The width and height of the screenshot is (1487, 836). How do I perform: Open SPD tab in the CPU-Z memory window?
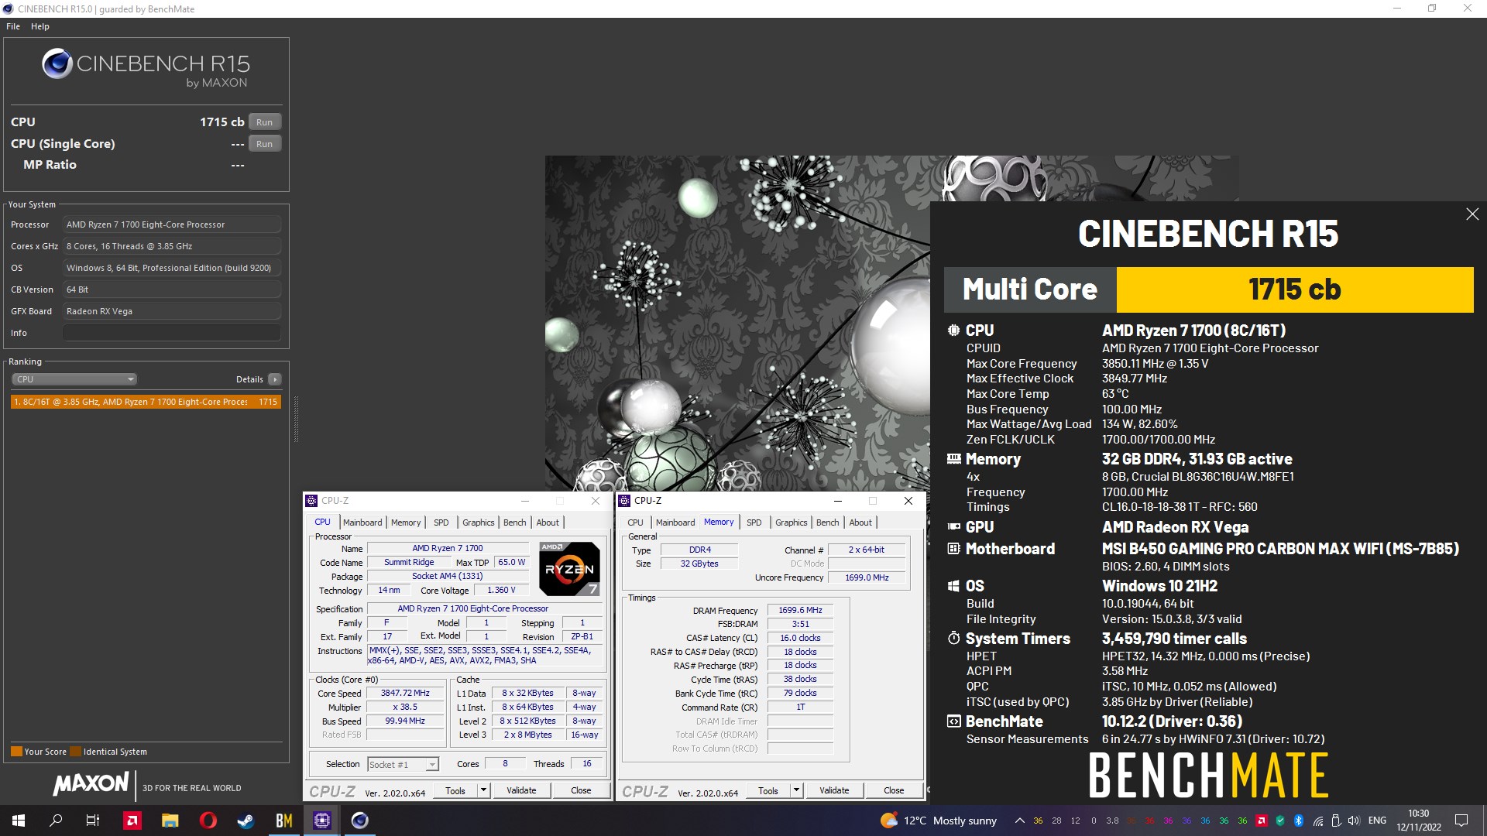point(754,522)
